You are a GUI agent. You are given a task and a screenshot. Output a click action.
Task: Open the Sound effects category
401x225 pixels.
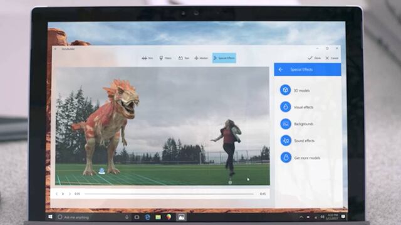coord(297,141)
